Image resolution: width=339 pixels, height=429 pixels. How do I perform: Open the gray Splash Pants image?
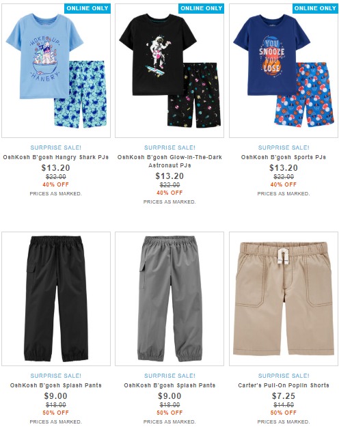pyautogui.click(x=169, y=299)
